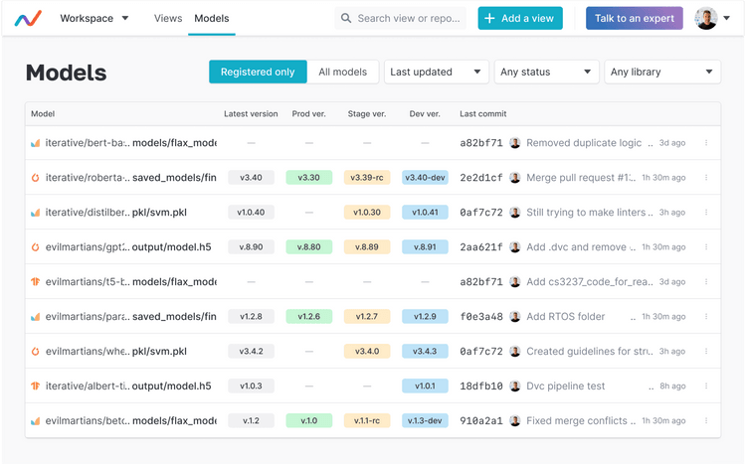Open kebab menu for iterative/albert row
The image size is (746, 464).
(706, 387)
